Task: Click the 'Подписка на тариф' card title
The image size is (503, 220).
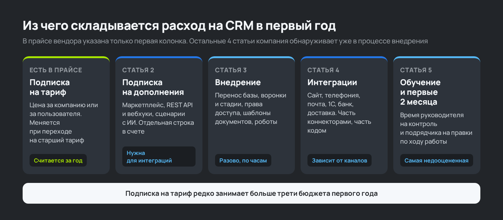Action: click(50, 87)
